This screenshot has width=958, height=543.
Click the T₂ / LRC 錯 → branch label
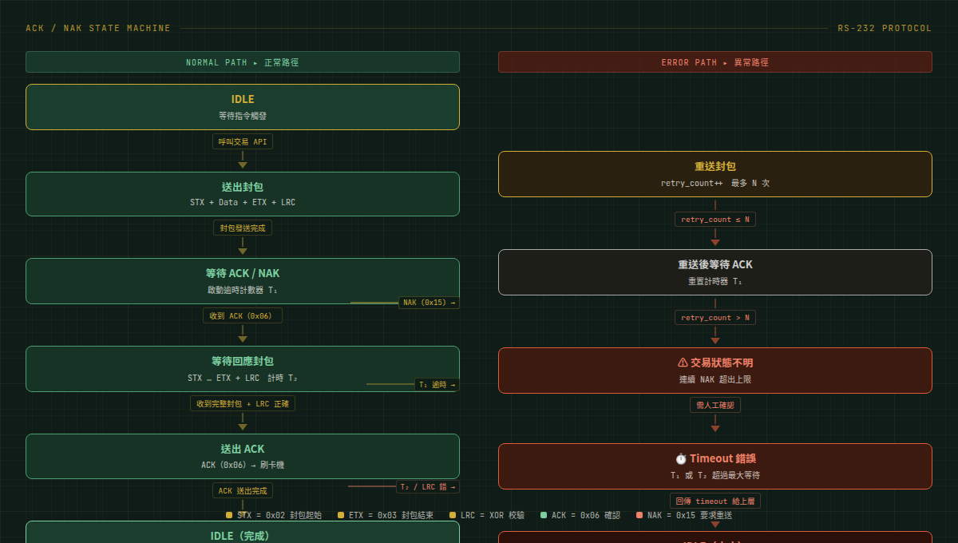point(428,486)
